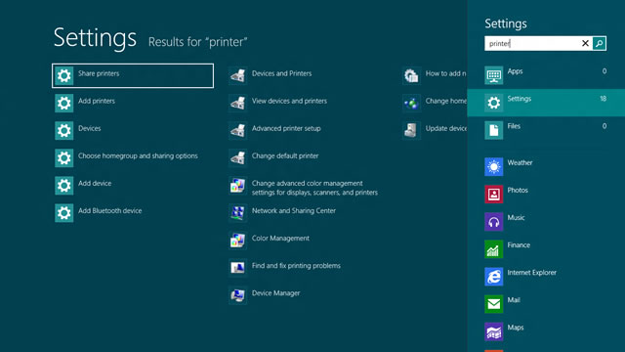Image resolution: width=625 pixels, height=352 pixels.
Task: Open Color Management text
Action: (280, 239)
